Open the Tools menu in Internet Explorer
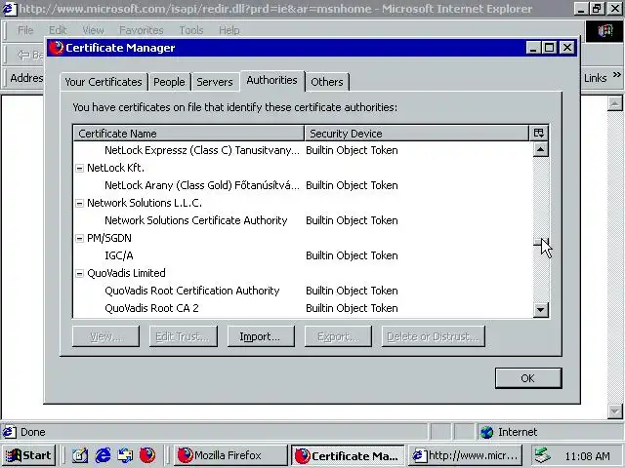This screenshot has height=468, width=625. pos(191,30)
